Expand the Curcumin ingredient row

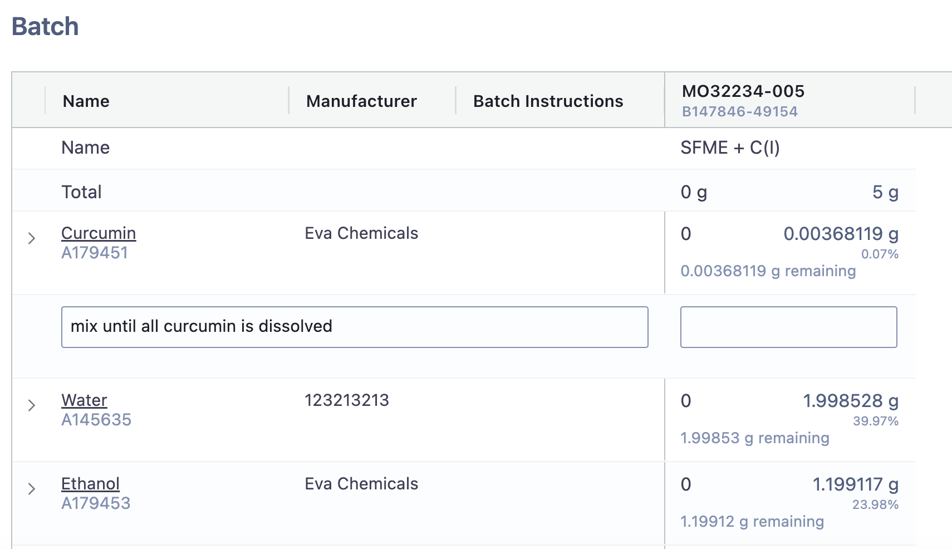tap(32, 238)
